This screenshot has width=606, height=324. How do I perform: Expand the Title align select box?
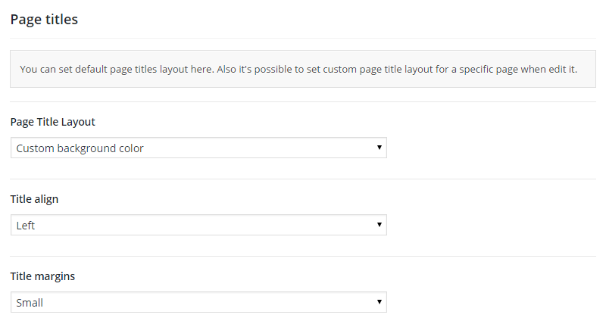click(198, 226)
